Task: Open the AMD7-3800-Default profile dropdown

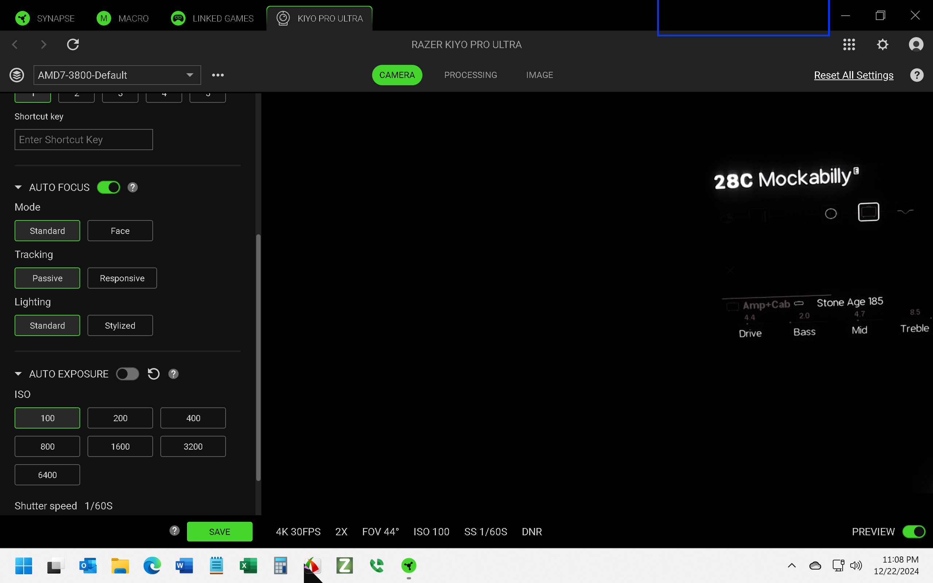Action: coord(117,75)
